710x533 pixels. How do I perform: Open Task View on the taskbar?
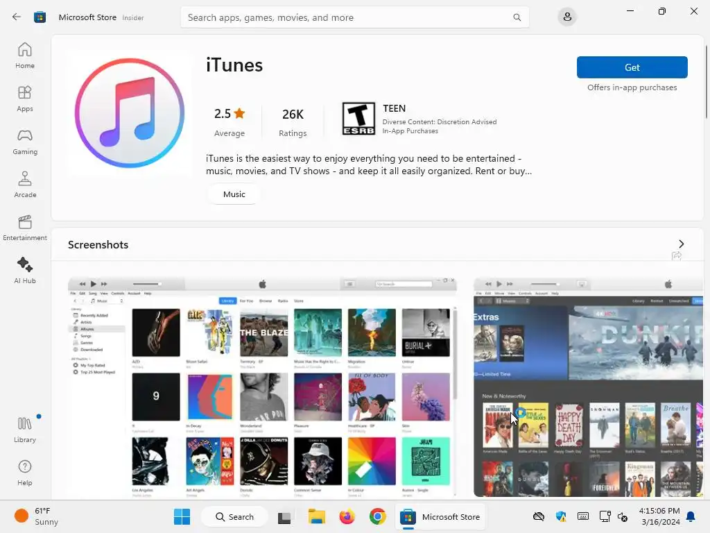(284, 517)
